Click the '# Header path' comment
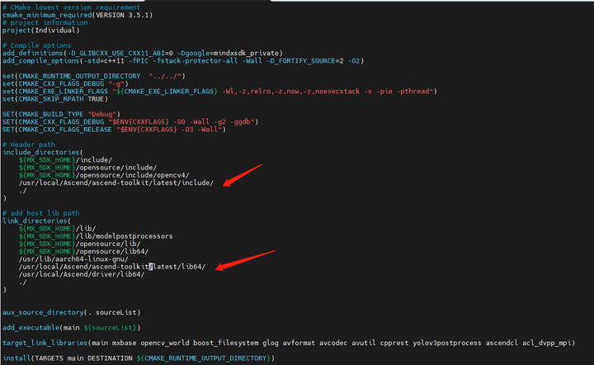The width and height of the screenshot is (594, 365). (29, 145)
